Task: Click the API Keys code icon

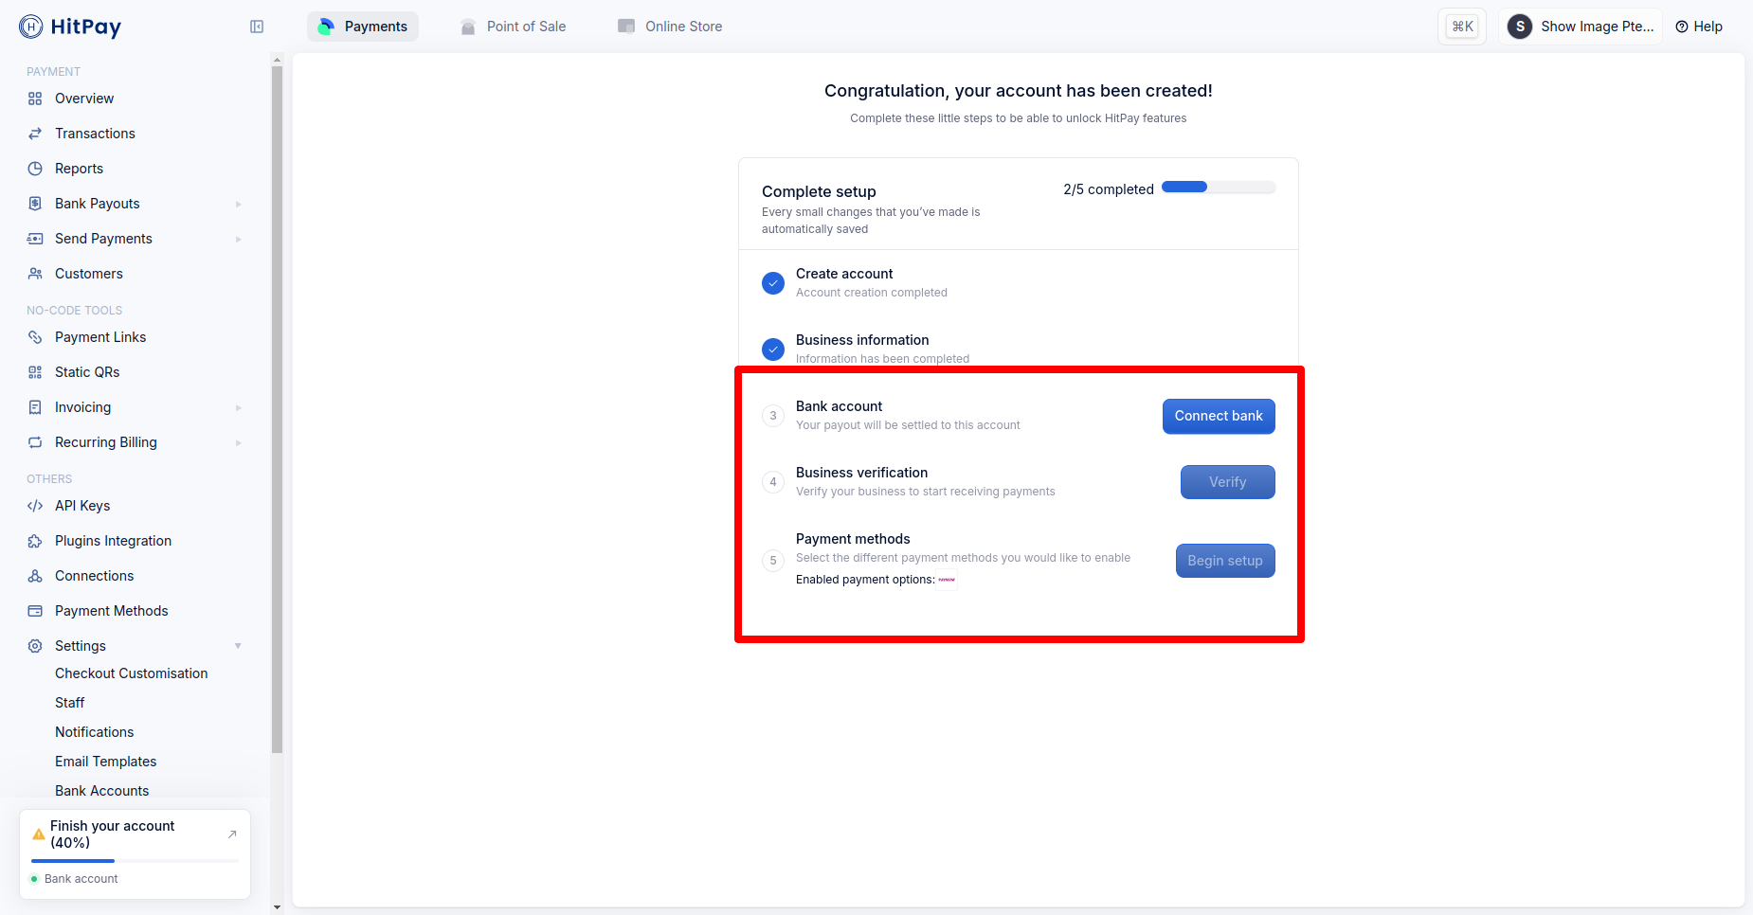Action: click(35, 506)
